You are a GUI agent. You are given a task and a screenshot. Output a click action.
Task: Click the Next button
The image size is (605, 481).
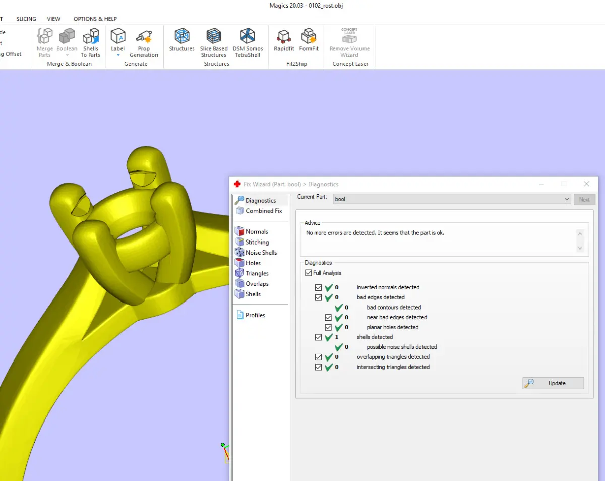[x=584, y=199]
